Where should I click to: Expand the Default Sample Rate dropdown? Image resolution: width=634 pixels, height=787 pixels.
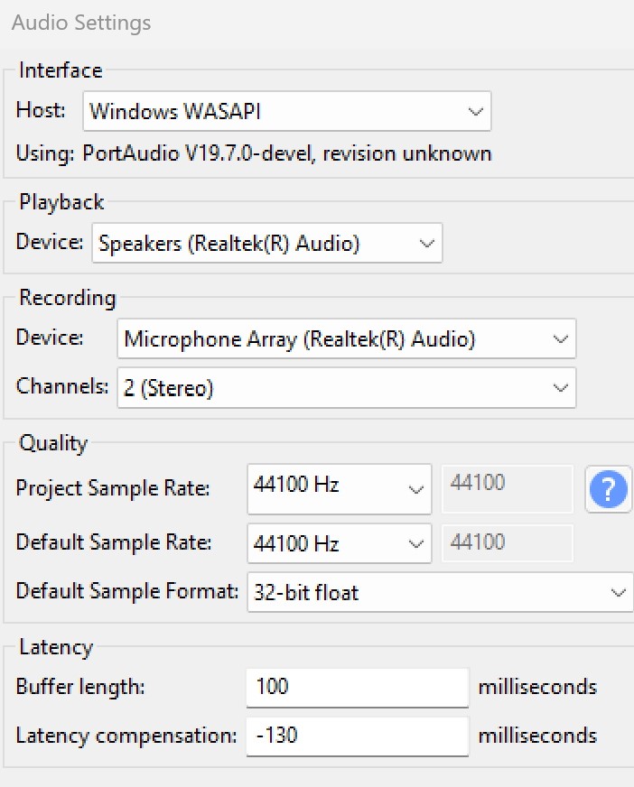pos(339,543)
